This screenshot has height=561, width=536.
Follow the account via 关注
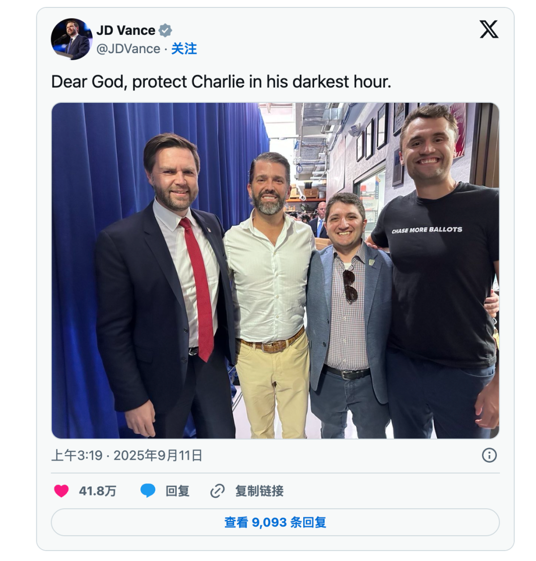pos(184,49)
